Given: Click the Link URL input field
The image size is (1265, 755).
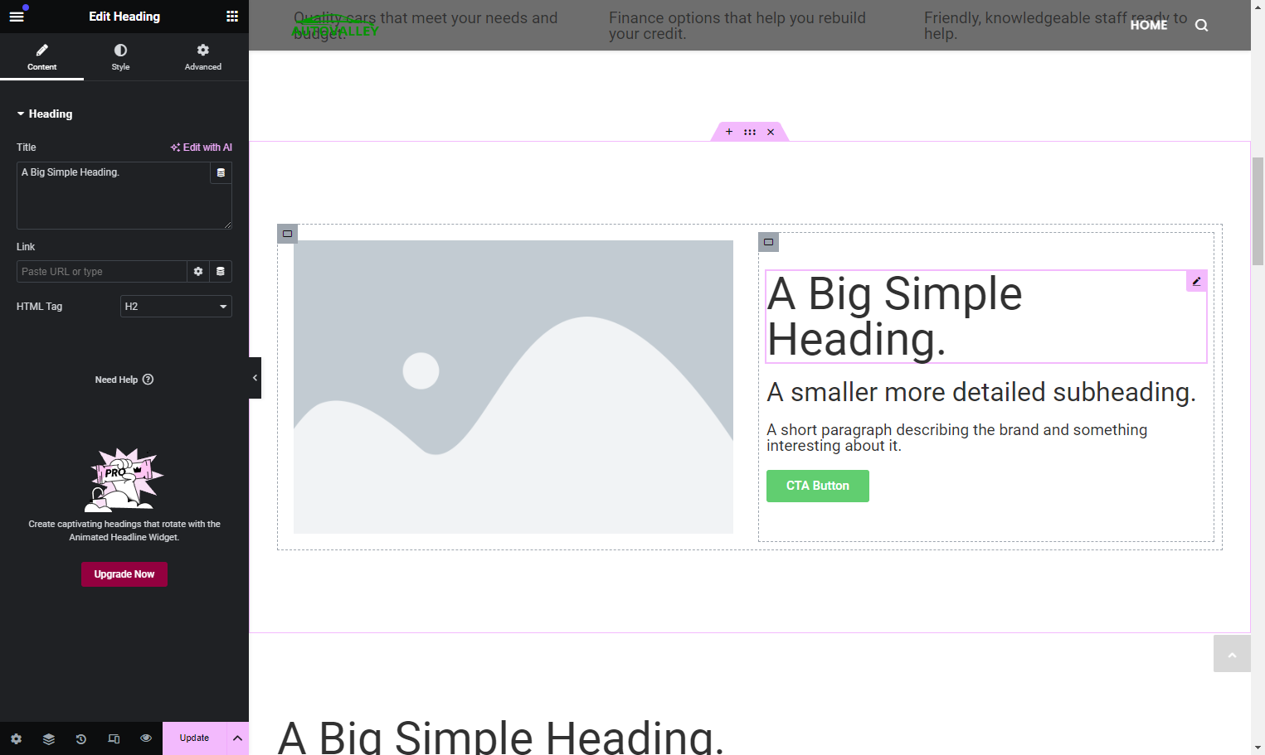Looking at the screenshot, I should pos(101,271).
